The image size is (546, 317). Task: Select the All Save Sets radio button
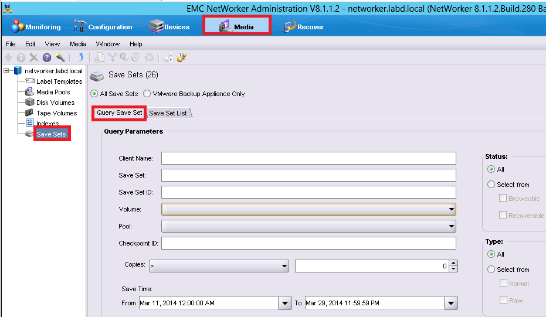(94, 94)
